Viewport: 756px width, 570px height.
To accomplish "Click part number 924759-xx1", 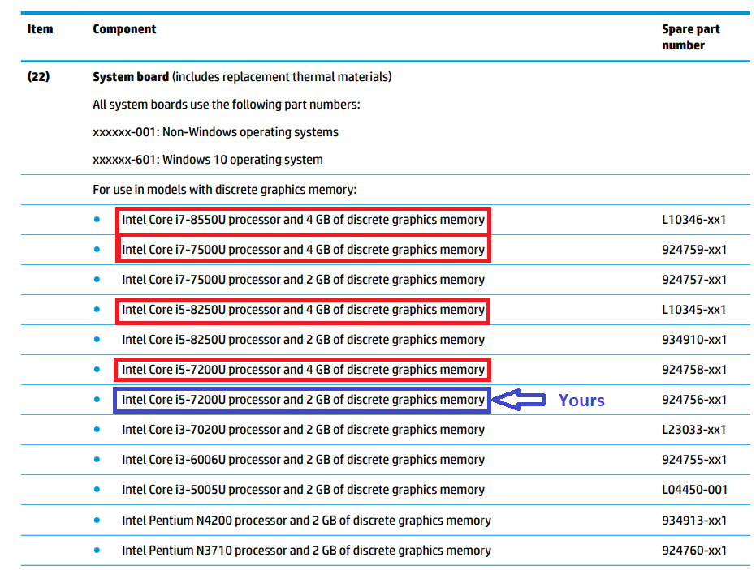I will [693, 250].
